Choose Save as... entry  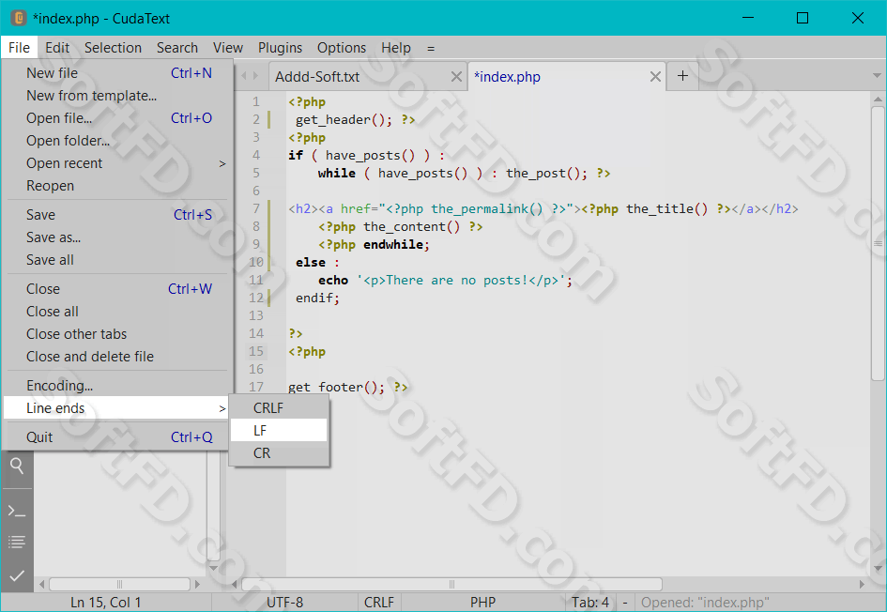(x=117, y=237)
